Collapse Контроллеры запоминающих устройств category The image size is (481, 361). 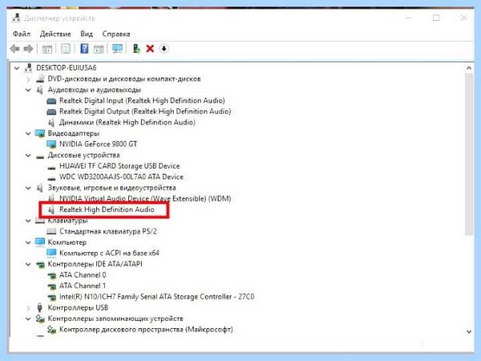28,318
